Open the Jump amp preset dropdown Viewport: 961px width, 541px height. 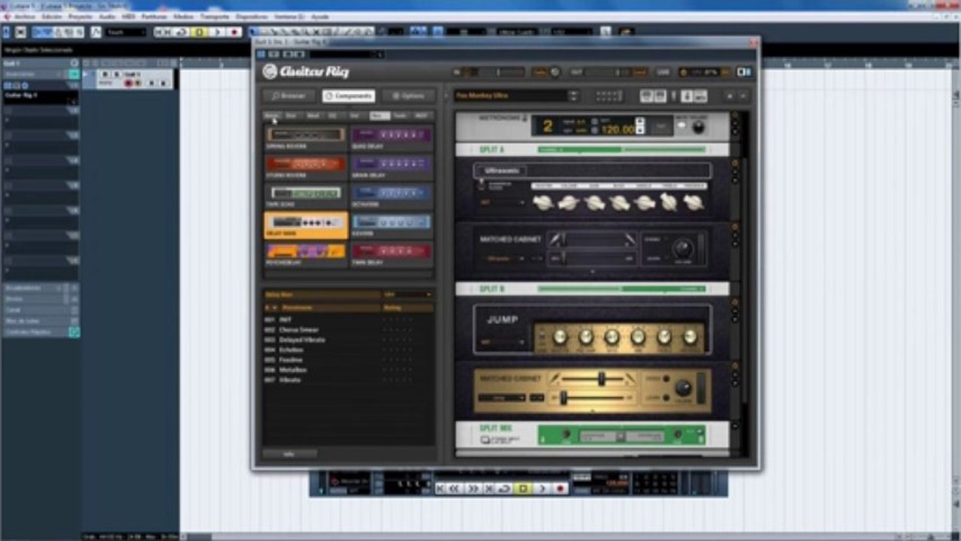(x=503, y=342)
